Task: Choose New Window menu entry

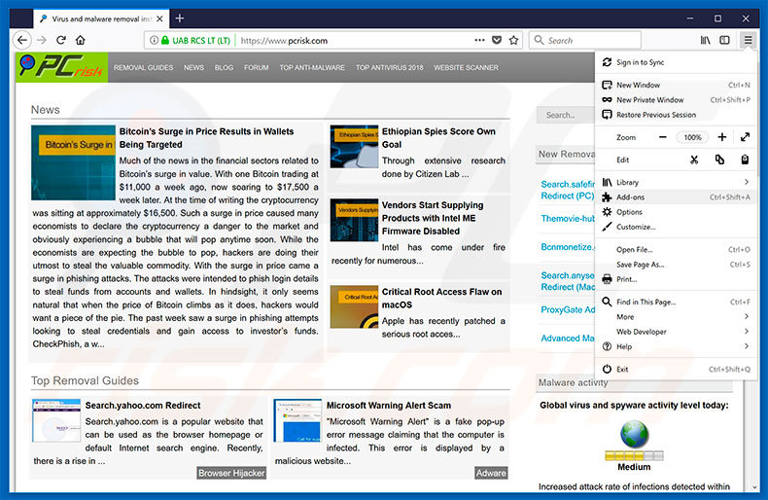Action: click(x=676, y=85)
